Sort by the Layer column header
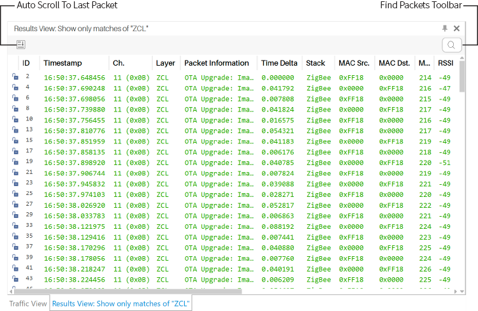The height and width of the screenshot is (311, 478). 166,63
